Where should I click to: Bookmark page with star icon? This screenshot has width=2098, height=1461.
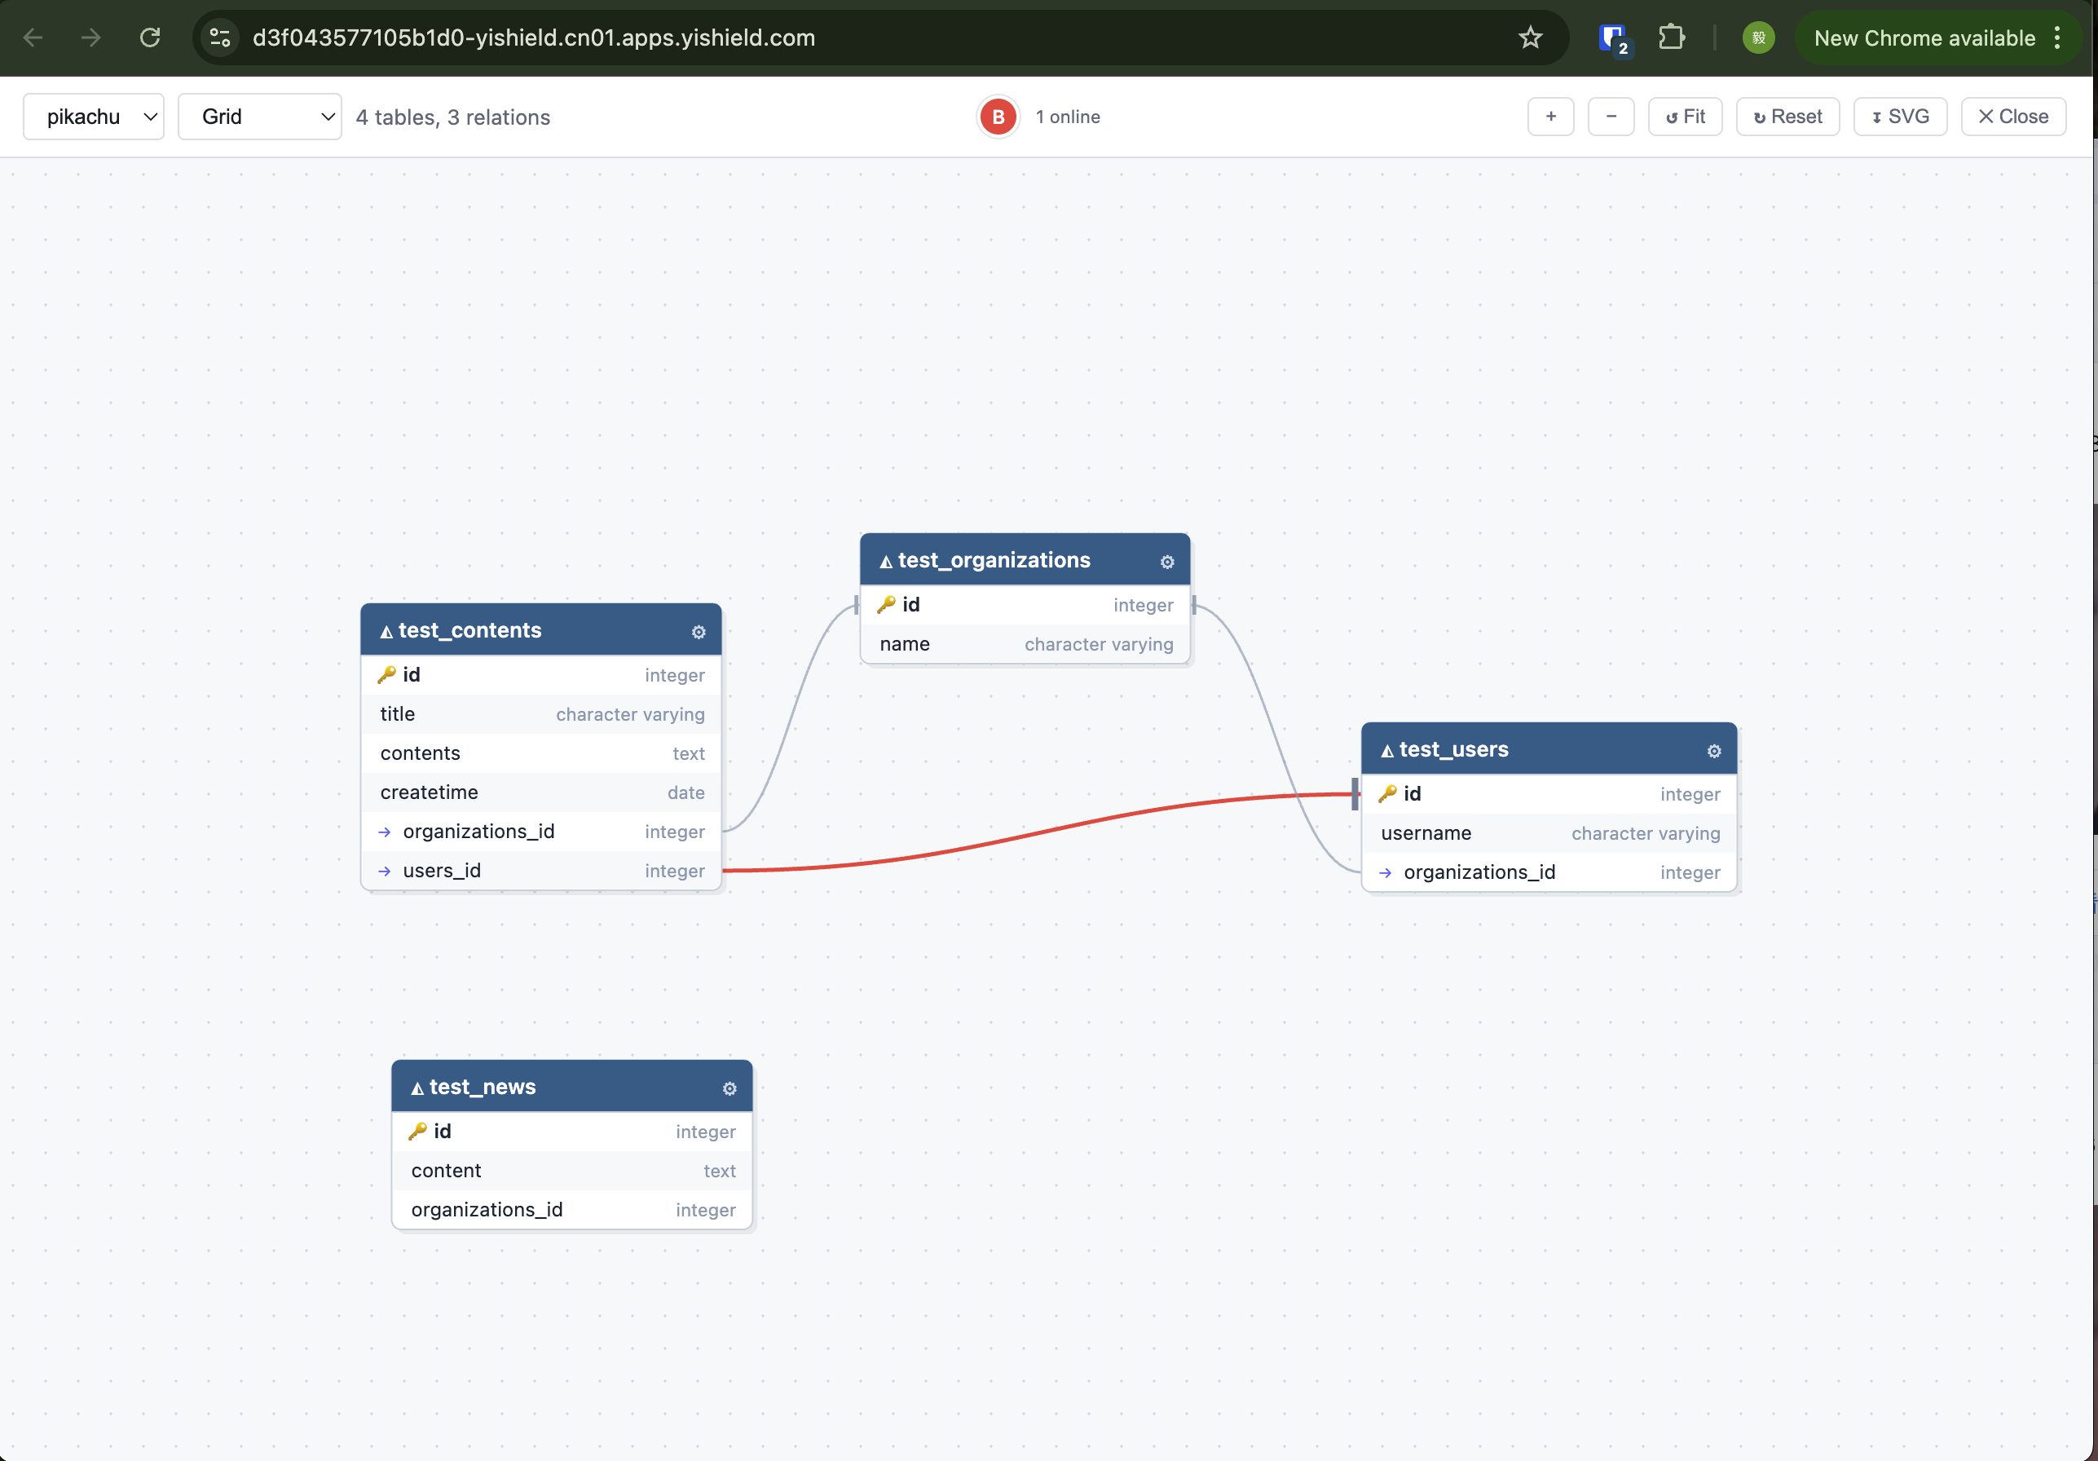(x=1530, y=38)
